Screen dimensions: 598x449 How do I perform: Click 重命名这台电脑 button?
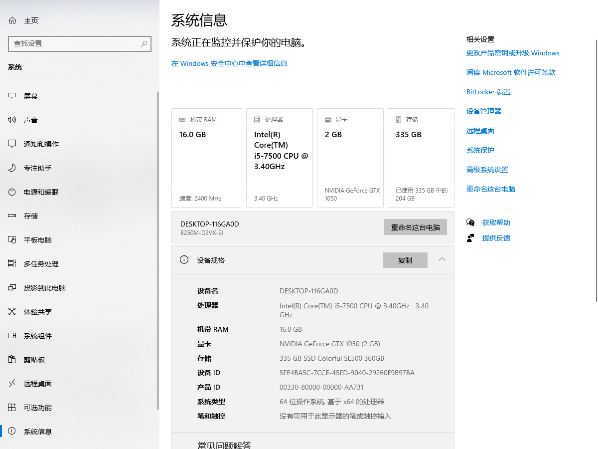pos(415,227)
